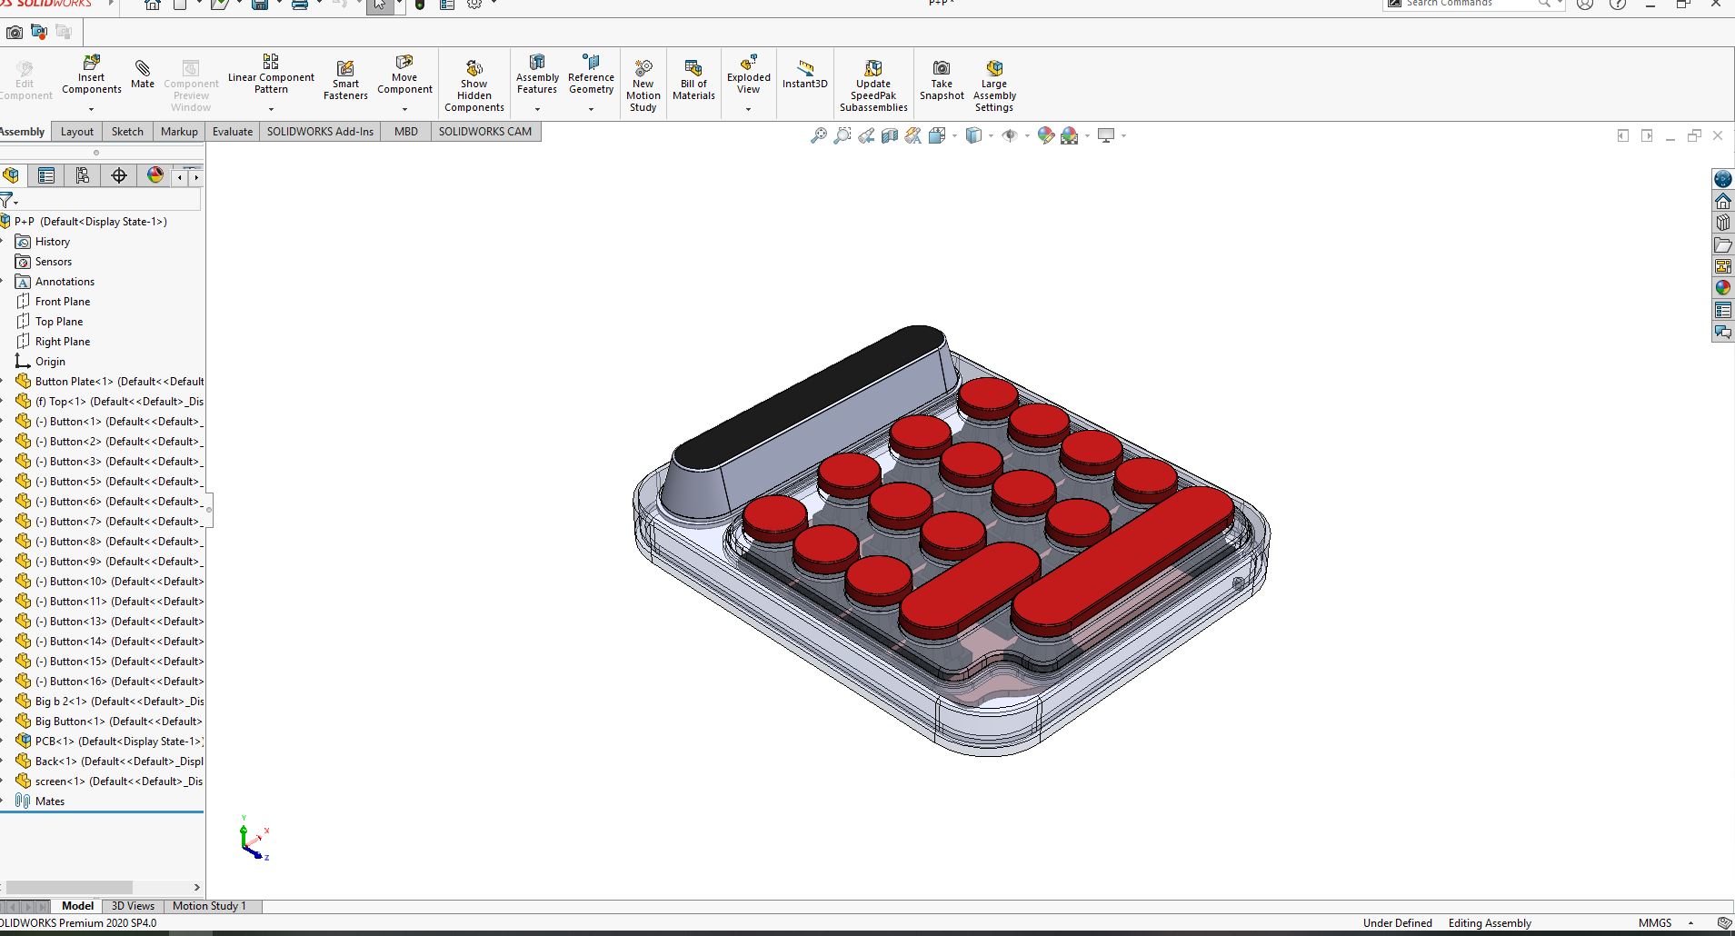Open the Markup tab

[179, 132]
